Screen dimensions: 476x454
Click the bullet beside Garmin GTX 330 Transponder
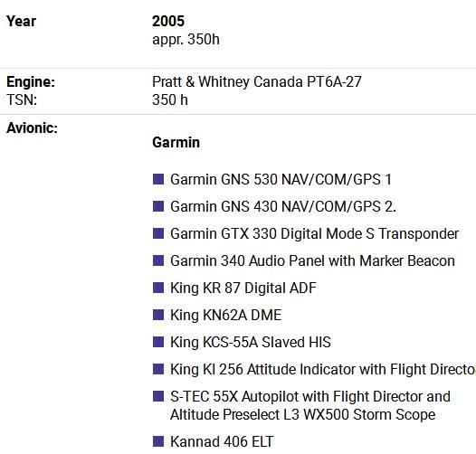coord(158,233)
